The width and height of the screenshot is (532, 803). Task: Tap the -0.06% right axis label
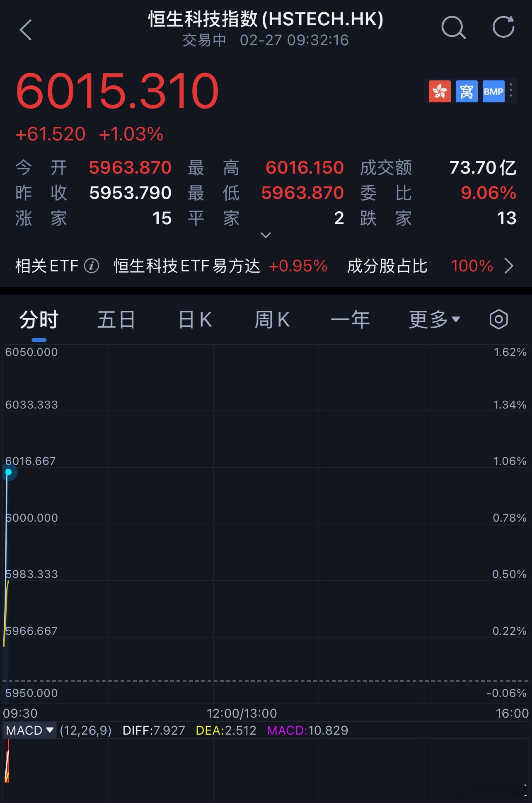[x=506, y=693]
